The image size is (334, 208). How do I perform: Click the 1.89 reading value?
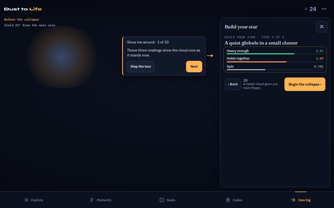320,58
